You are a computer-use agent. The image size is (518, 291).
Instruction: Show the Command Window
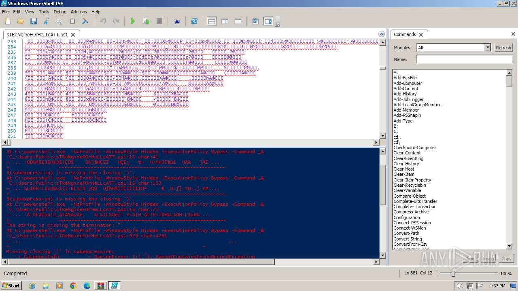(255, 21)
